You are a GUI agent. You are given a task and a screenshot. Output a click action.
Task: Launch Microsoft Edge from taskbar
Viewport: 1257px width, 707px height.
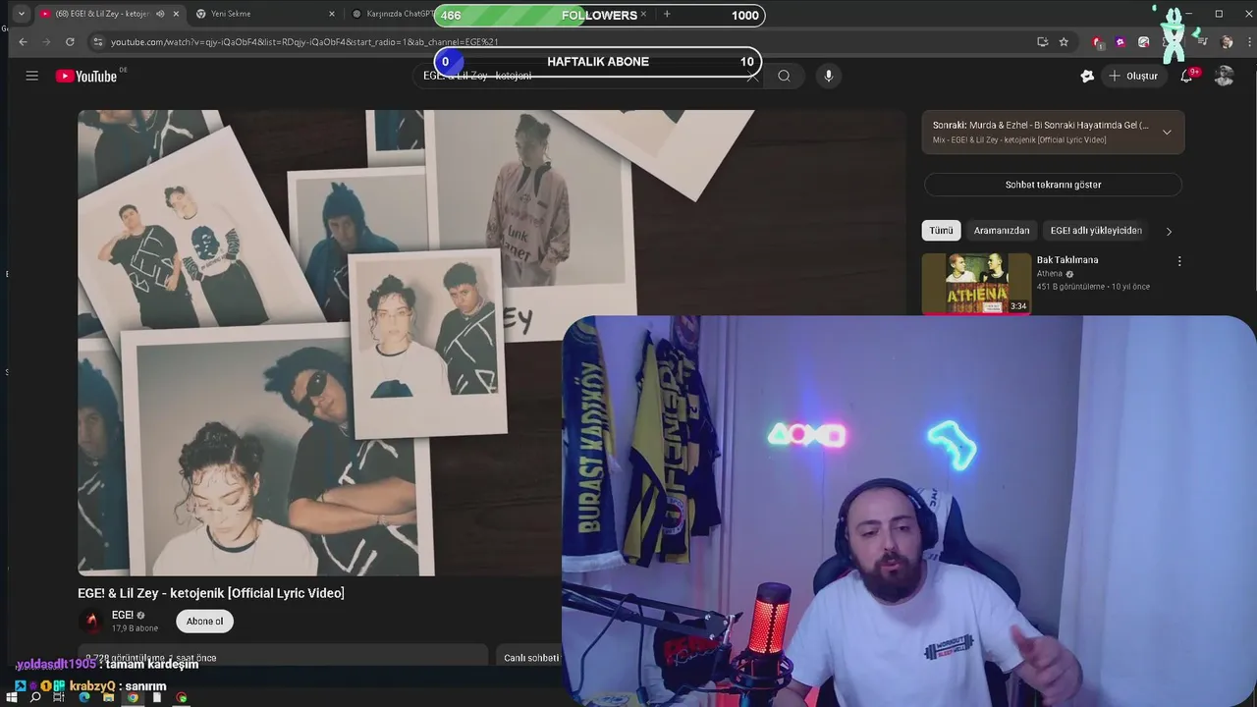[x=84, y=698]
